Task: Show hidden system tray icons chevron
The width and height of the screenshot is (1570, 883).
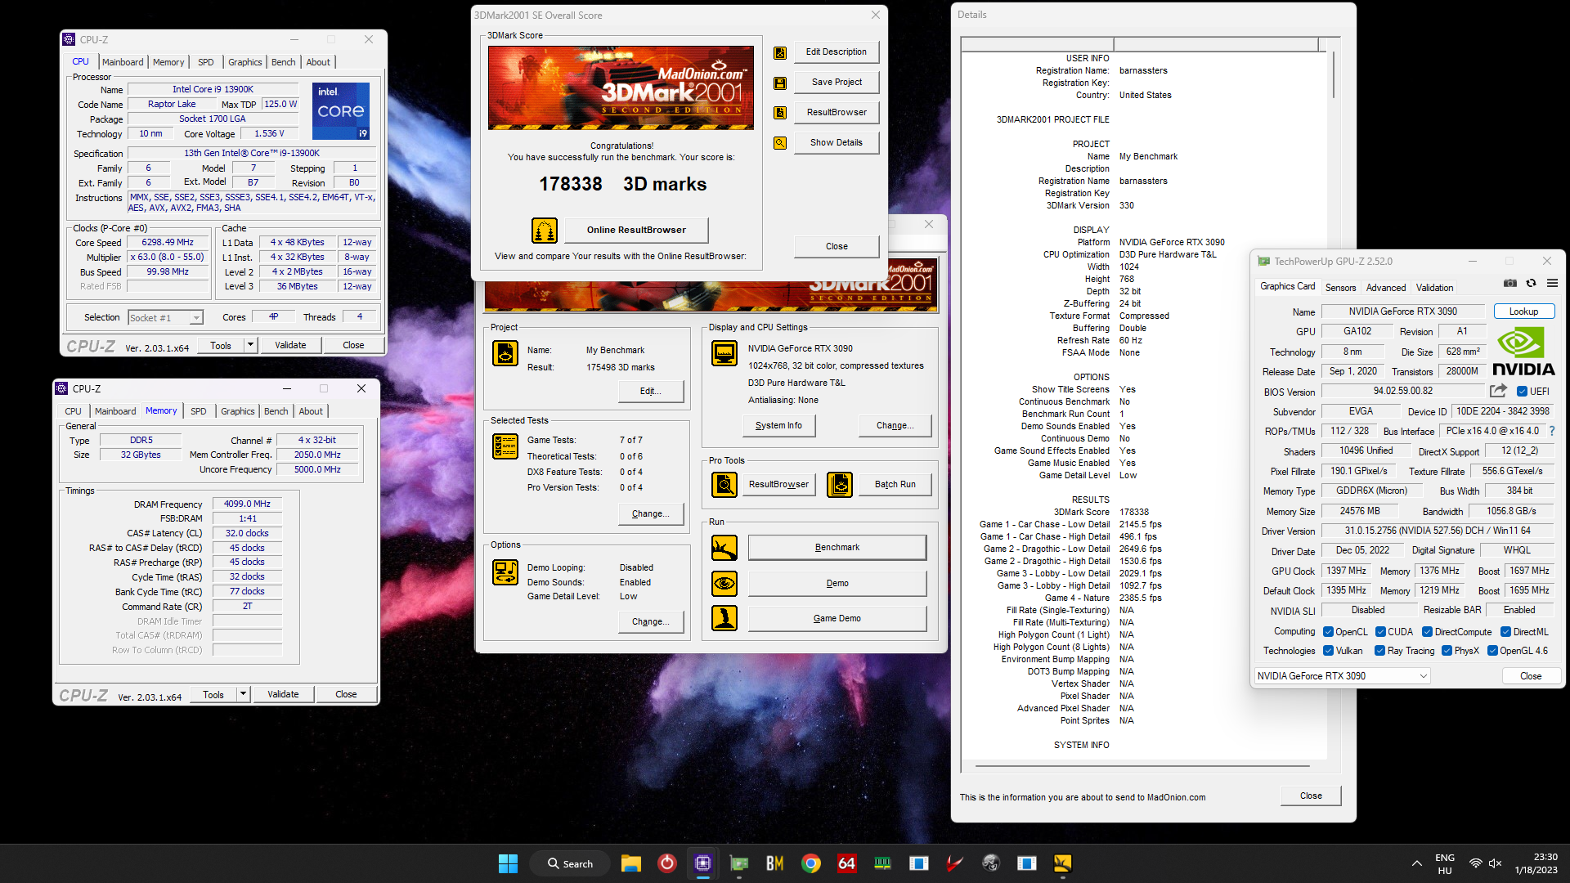Action: click(x=1416, y=863)
